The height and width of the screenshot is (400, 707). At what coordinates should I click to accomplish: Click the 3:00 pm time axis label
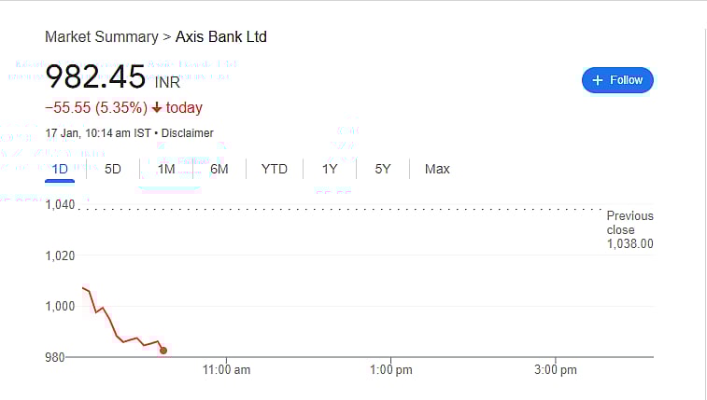555,370
